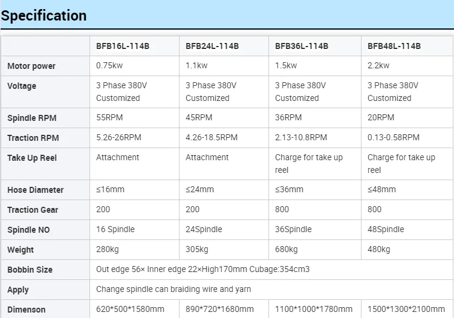454x318 pixels.
Task: Select the Weight row label
Action: tap(21, 250)
